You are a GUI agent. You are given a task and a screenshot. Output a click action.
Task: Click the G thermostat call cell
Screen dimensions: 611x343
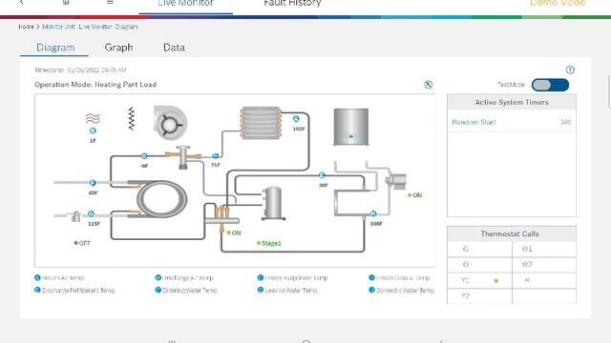(479, 249)
